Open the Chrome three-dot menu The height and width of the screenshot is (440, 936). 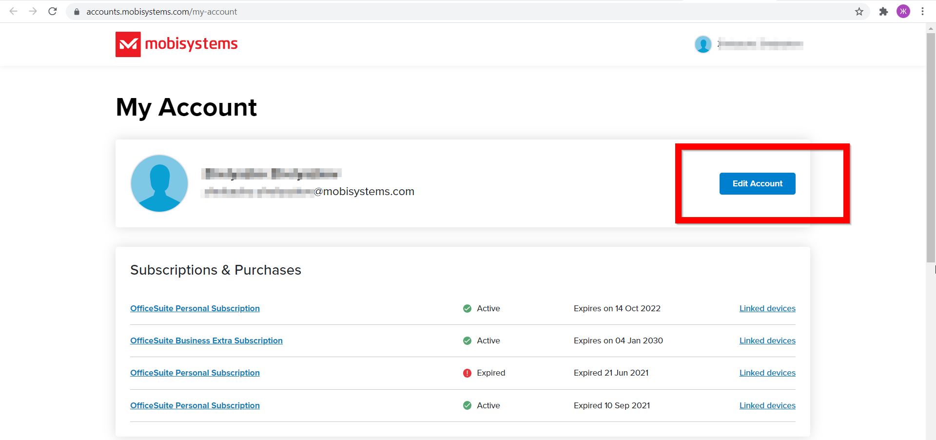pyautogui.click(x=922, y=11)
